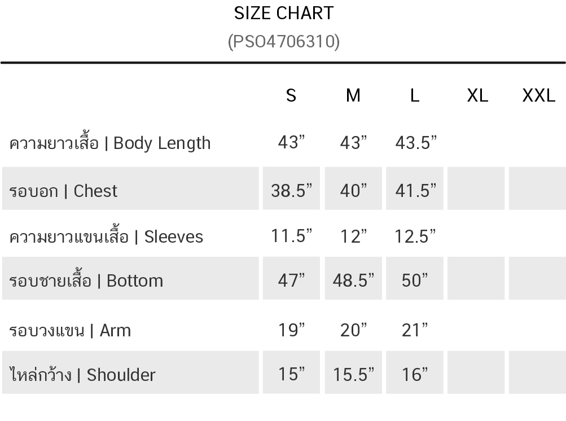Image resolution: width=566 pixels, height=421 pixels.
Task: Select the S size column header
Action: (x=291, y=95)
